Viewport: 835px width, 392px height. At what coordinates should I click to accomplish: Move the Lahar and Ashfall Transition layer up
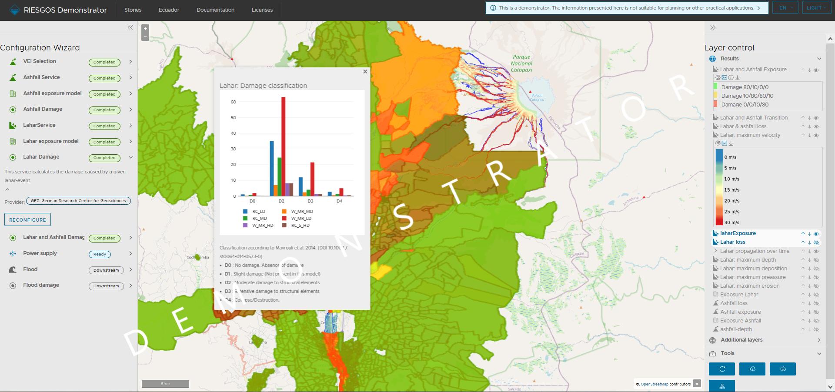802,118
